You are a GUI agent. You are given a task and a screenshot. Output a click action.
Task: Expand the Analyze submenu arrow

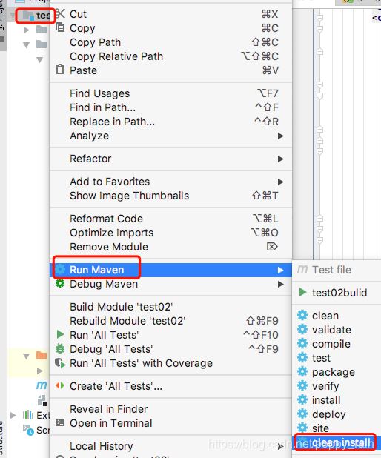(281, 136)
